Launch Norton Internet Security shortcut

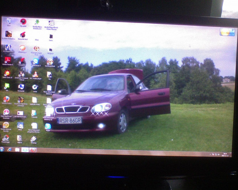[x=6, y=127]
